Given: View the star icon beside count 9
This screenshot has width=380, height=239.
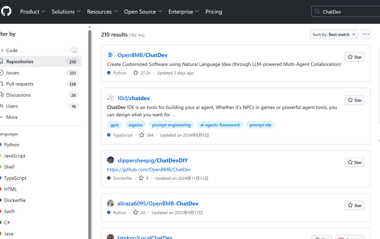Looking at the screenshot, I should pyautogui.click(x=141, y=178).
